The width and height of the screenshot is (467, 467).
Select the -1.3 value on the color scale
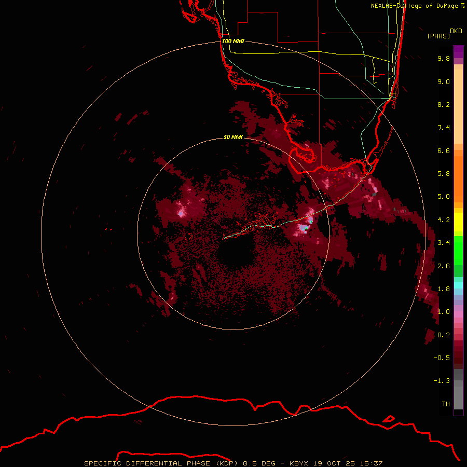coord(442,381)
